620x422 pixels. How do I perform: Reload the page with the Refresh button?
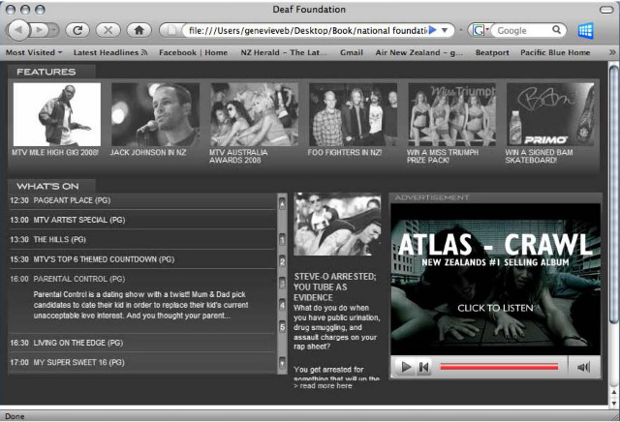77,30
